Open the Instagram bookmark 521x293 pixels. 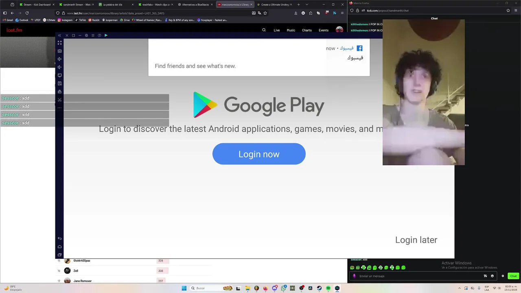65,20
